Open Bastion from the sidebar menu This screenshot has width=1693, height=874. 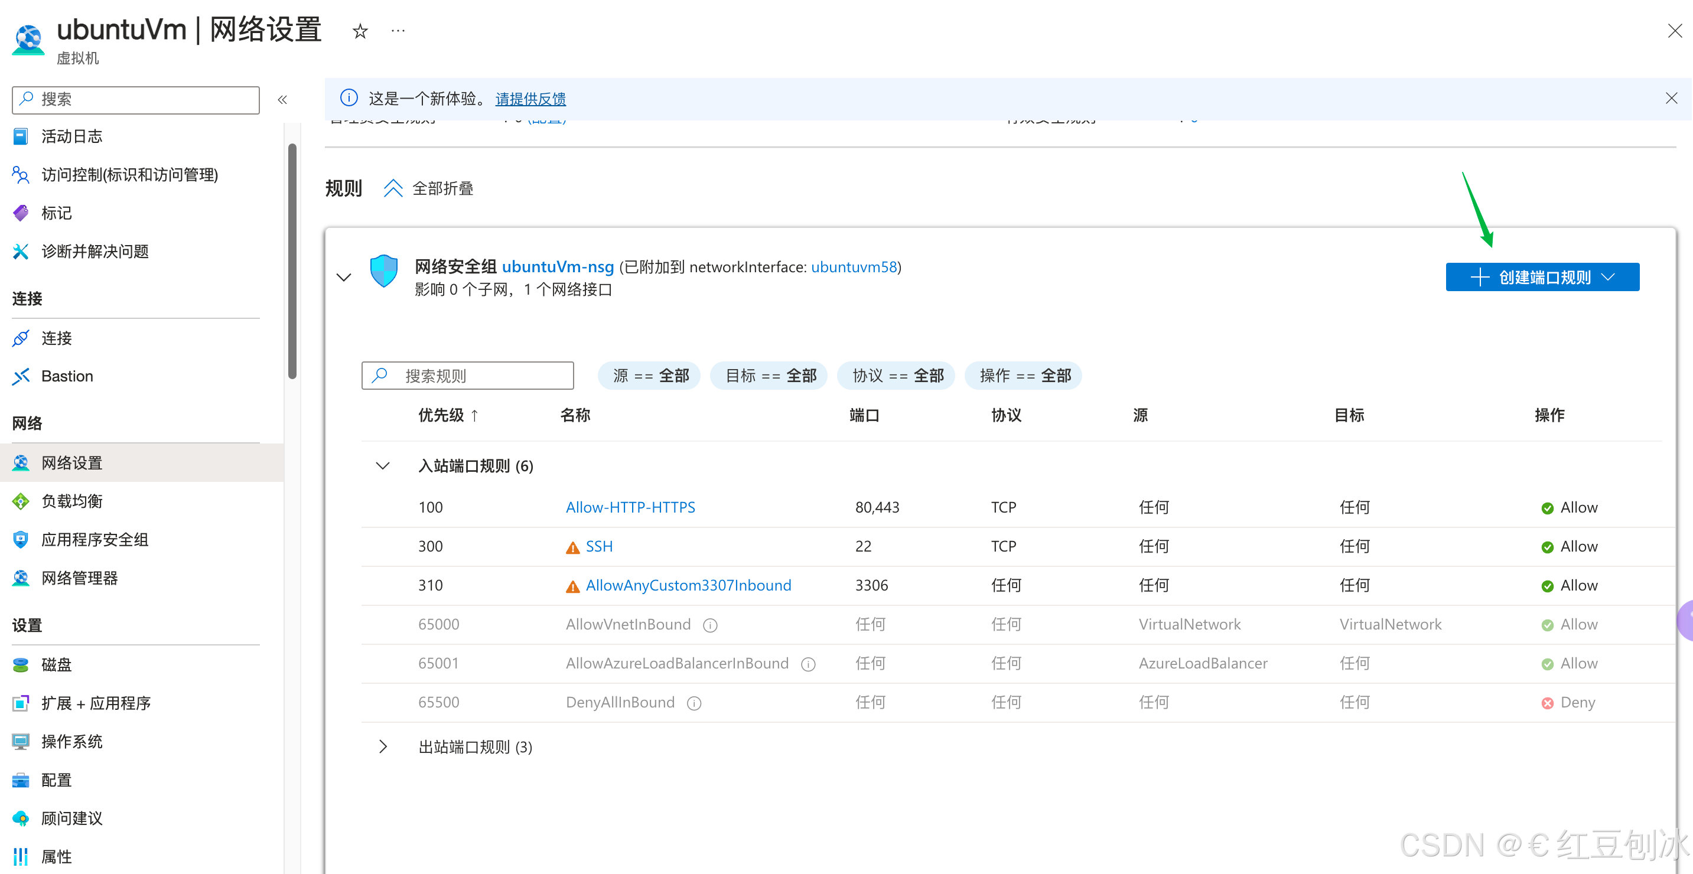[67, 377]
